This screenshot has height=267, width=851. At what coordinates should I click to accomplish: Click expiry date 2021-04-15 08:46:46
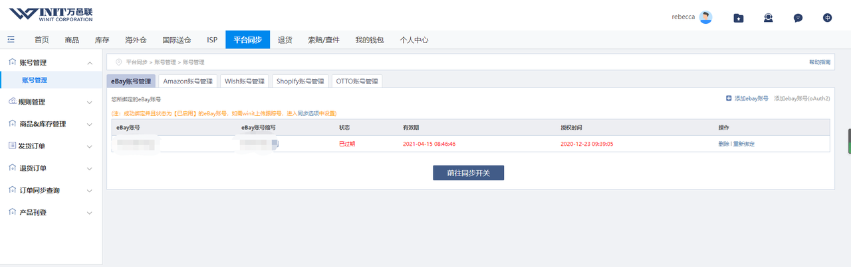pyautogui.click(x=429, y=144)
